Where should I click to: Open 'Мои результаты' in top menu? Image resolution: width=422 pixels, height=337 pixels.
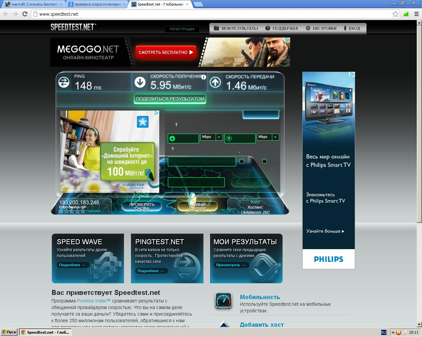236,28
